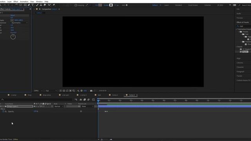Image resolution: width=251 pixels, height=141 pixels.
Task: Collapse the Animation Presets tree group
Action: [x=236, y=29]
